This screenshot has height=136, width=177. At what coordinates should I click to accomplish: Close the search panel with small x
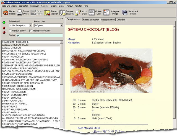point(62,19)
